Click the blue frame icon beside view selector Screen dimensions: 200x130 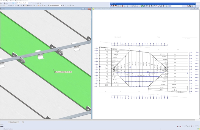pyautogui.click(x=13, y=3)
